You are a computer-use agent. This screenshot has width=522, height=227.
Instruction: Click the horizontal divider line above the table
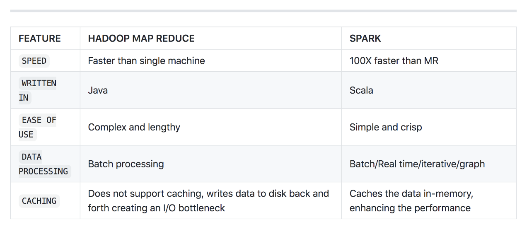point(263,11)
